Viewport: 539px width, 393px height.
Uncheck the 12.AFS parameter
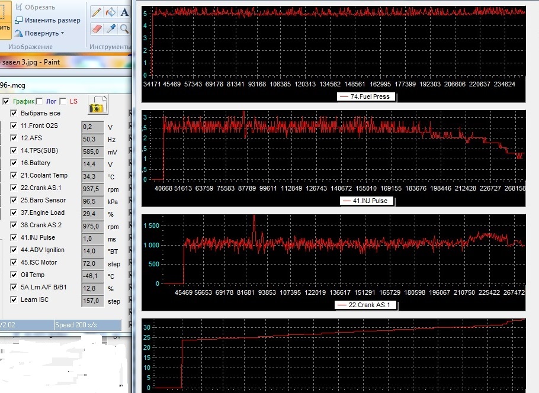coord(14,138)
